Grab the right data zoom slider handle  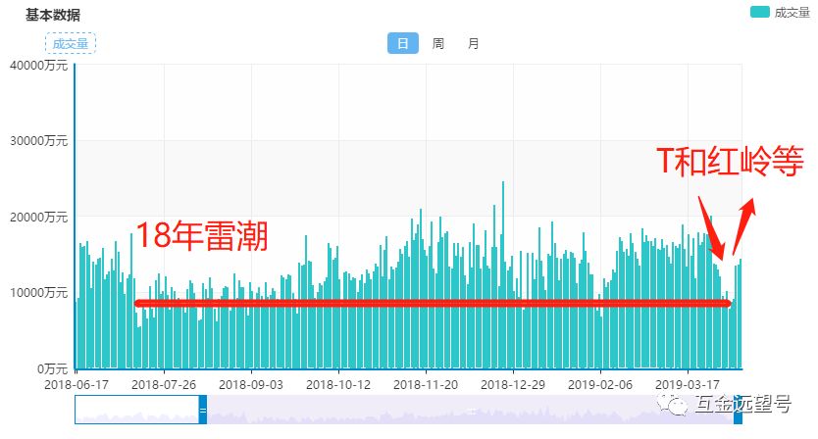pyautogui.click(x=738, y=410)
